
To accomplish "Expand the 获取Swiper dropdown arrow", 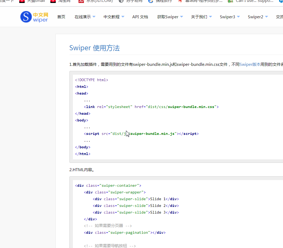I will click(x=182, y=17).
